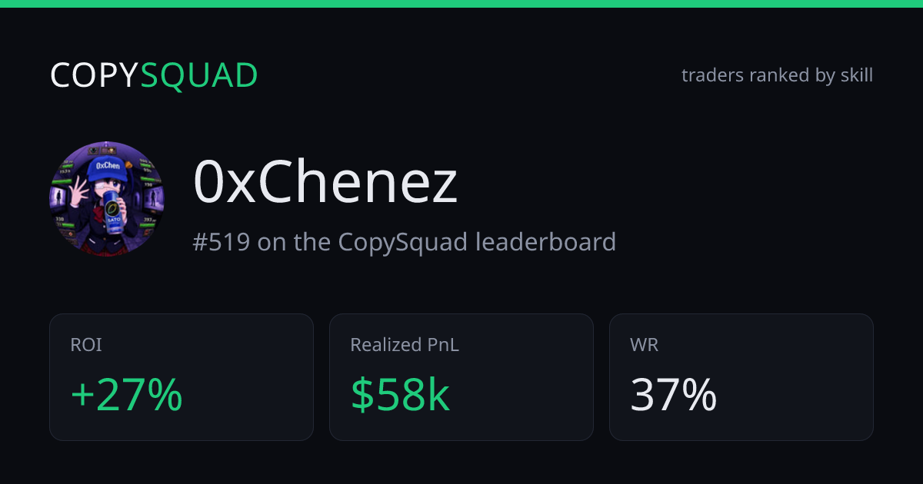Open the #519 leaderboard rank text
The height and width of the screenshot is (484, 923).
[x=405, y=242]
